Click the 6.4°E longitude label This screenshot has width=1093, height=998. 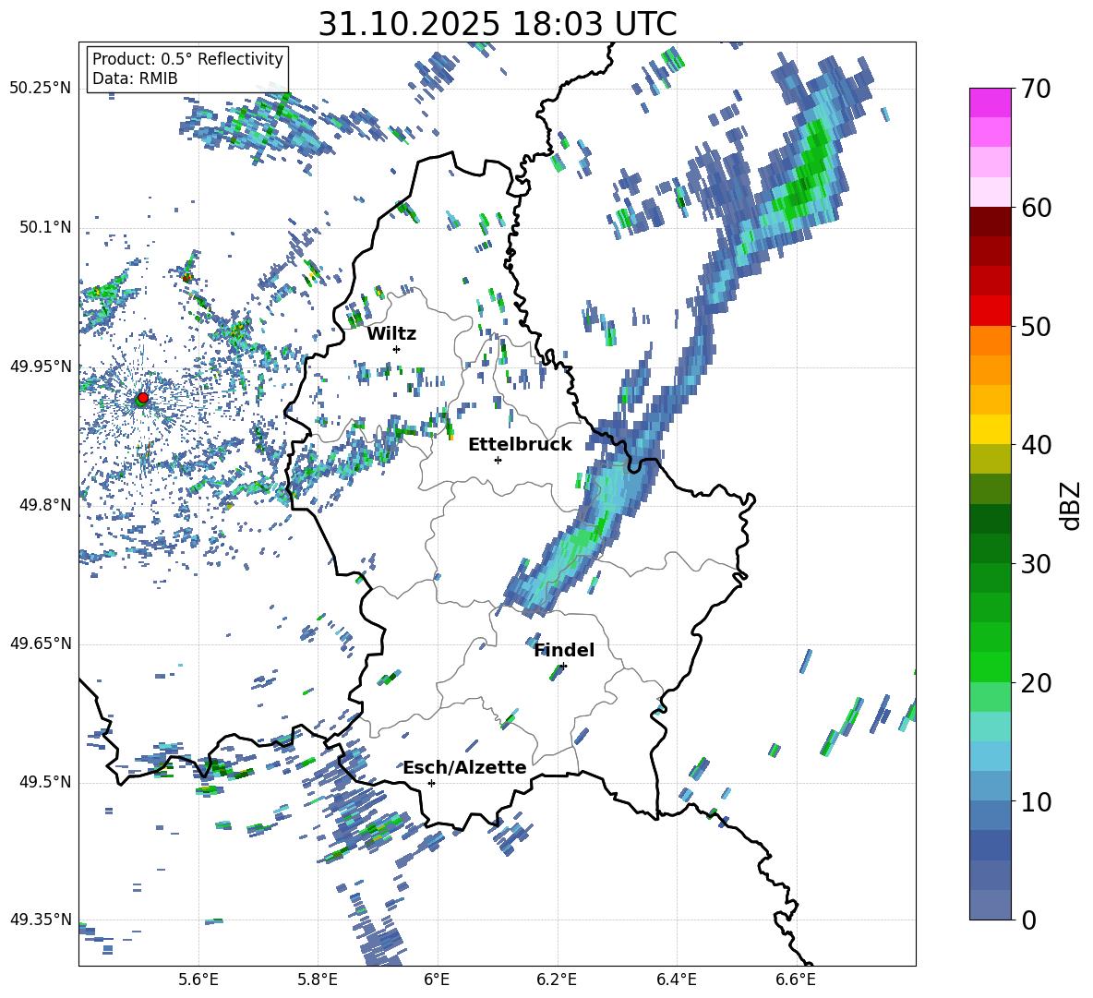coord(676,980)
